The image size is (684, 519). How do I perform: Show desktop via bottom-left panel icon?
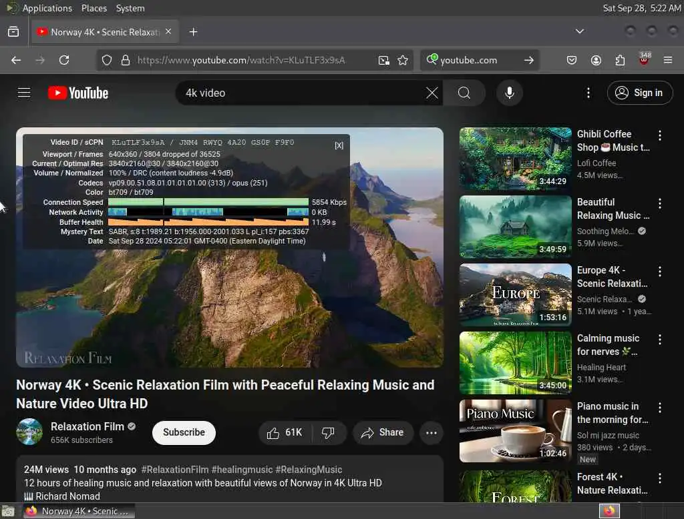tap(8, 511)
